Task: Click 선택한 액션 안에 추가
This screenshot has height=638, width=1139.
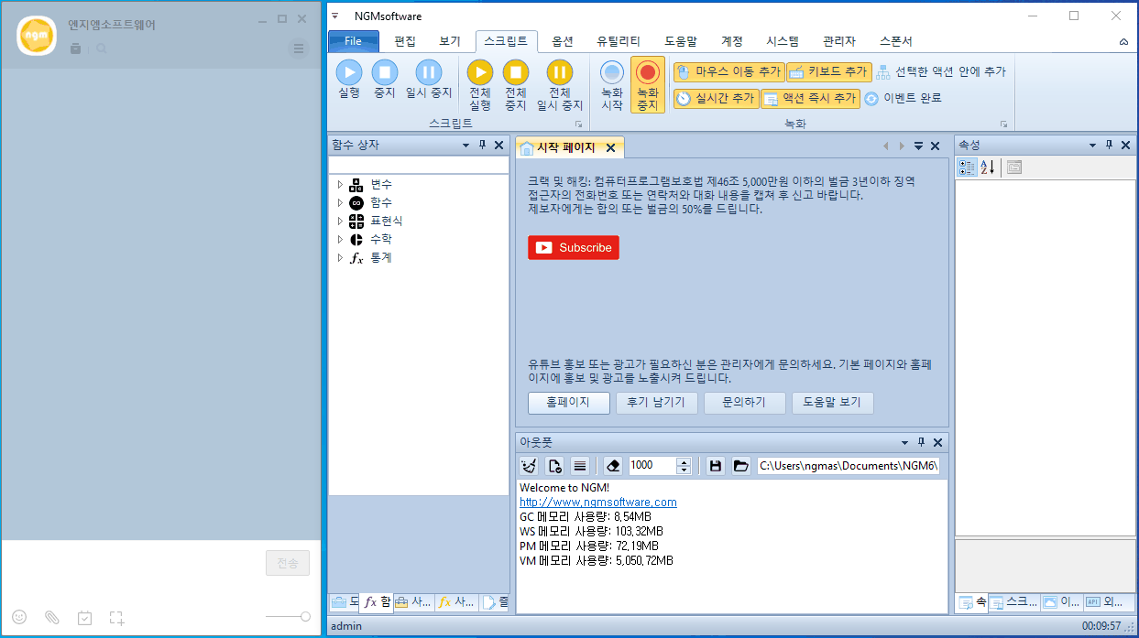Action: click(x=941, y=71)
